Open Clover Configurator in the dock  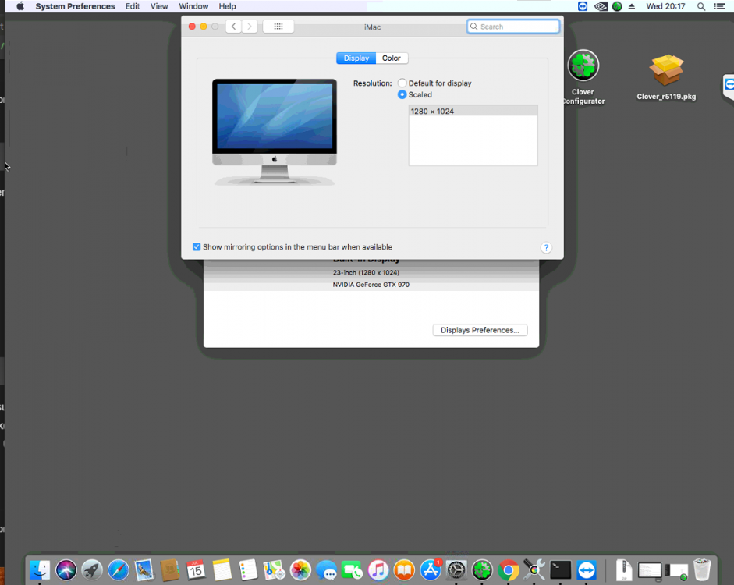pos(482,570)
